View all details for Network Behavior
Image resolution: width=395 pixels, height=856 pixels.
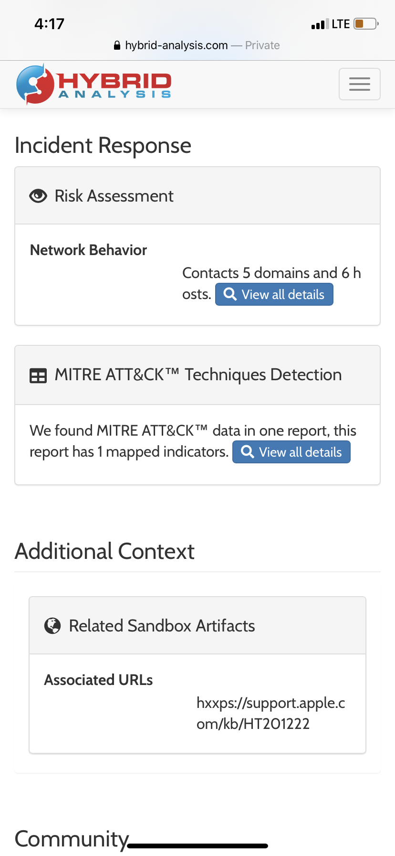click(274, 294)
